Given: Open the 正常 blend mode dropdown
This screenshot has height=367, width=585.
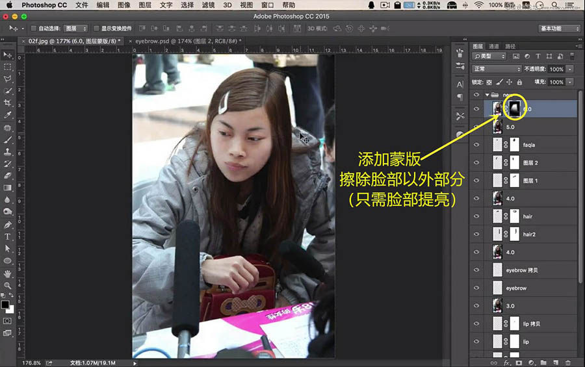Looking at the screenshot, I should (497, 69).
